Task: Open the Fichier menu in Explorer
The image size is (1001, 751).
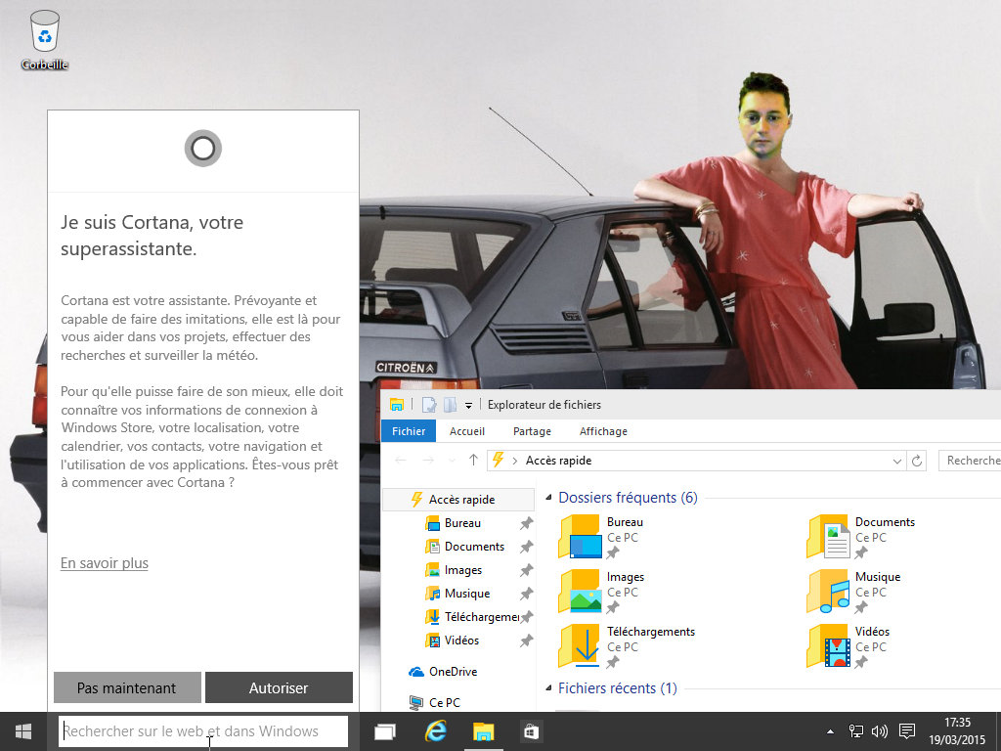Action: pos(408,430)
